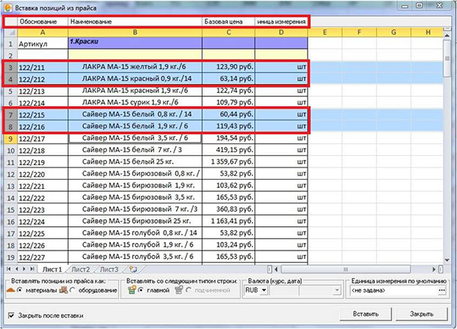This screenshot has height=329, width=457.
Task: Click the price cell '1 163,41 руб.'
Action: (x=228, y=221)
